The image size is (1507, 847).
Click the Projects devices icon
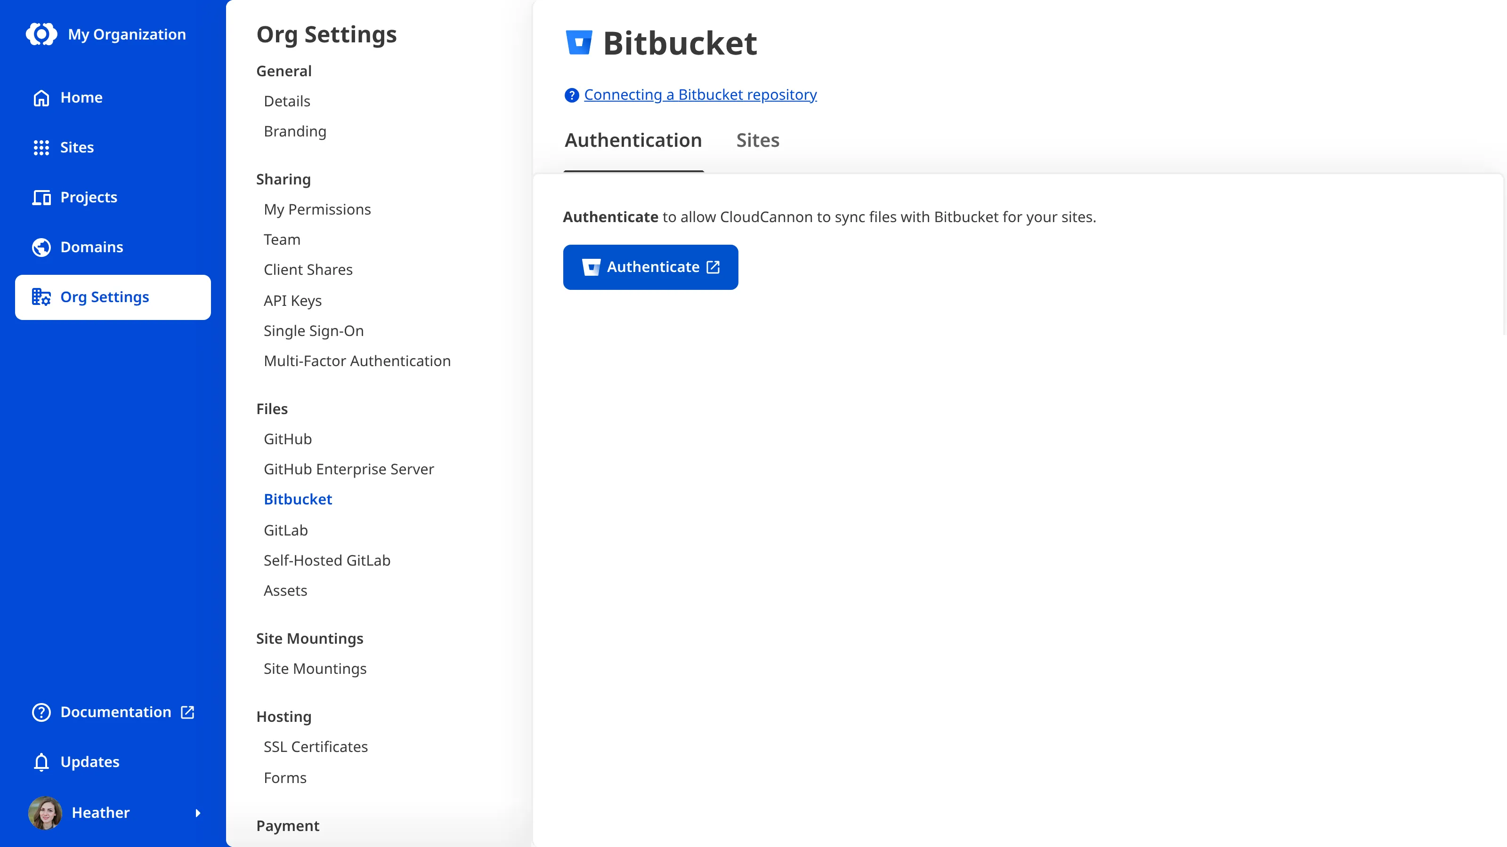click(x=41, y=198)
